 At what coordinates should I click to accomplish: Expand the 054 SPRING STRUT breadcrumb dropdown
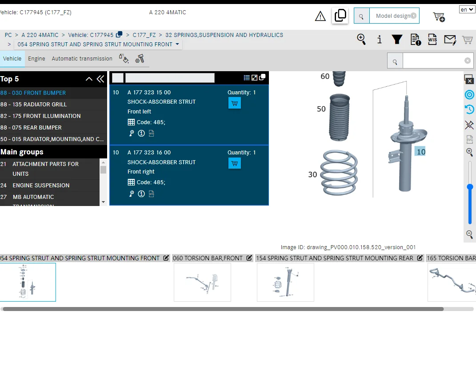[x=177, y=44]
